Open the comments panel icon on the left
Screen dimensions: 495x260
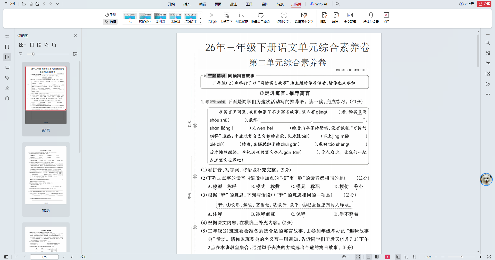click(x=7, y=67)
